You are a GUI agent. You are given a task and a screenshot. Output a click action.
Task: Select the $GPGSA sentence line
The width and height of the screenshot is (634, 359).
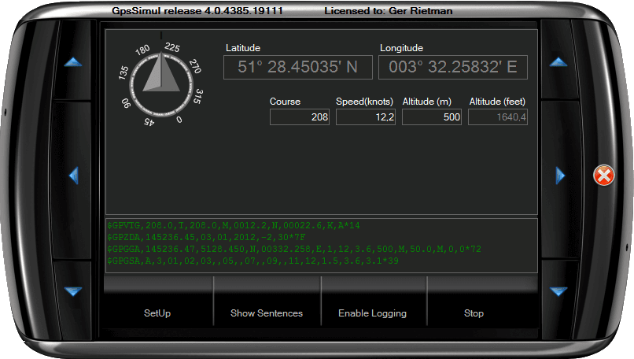pyautogui.click(x=252, y=261)
